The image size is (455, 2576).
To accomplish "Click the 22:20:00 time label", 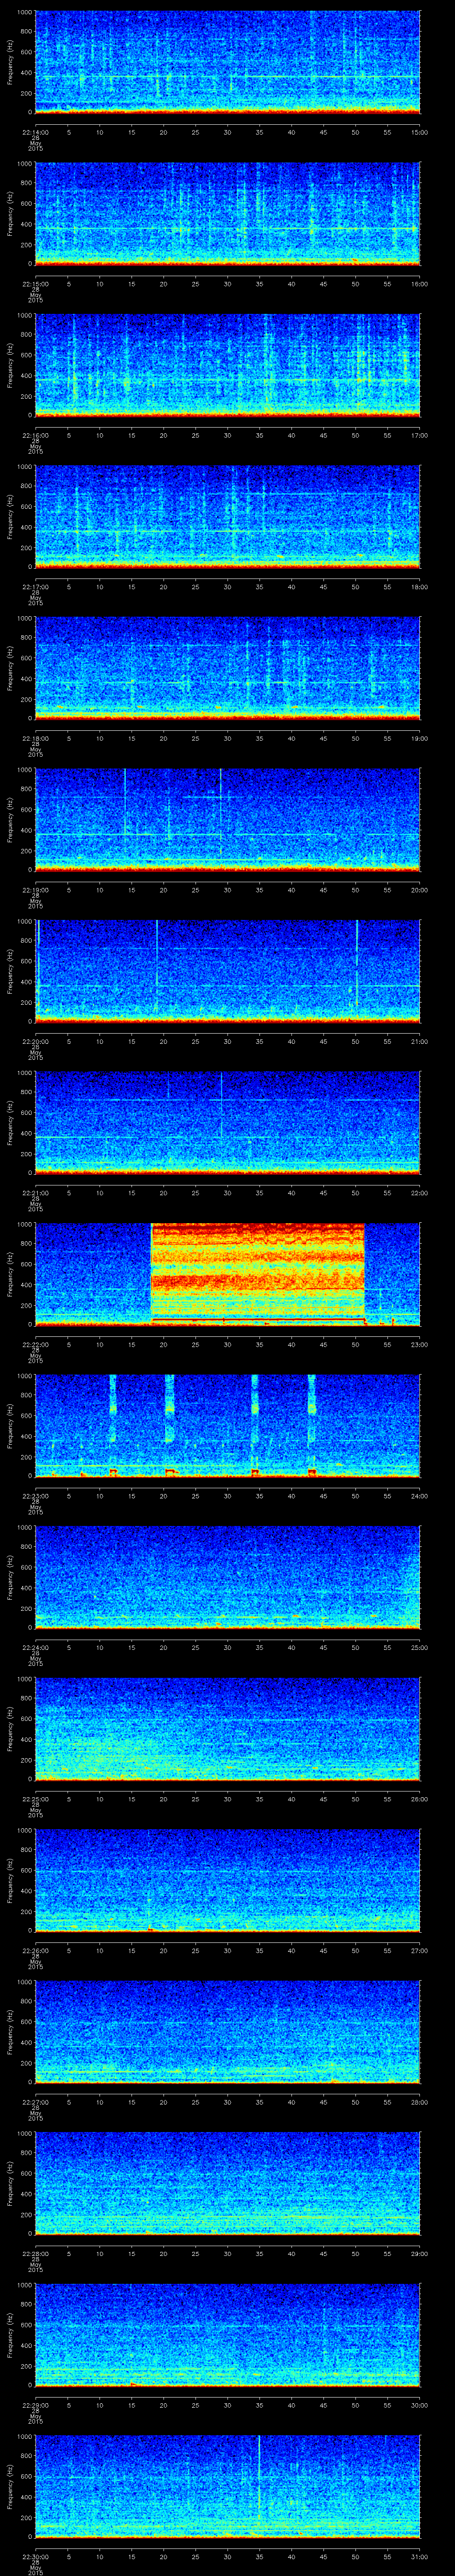I will (x=35, y=1041).
